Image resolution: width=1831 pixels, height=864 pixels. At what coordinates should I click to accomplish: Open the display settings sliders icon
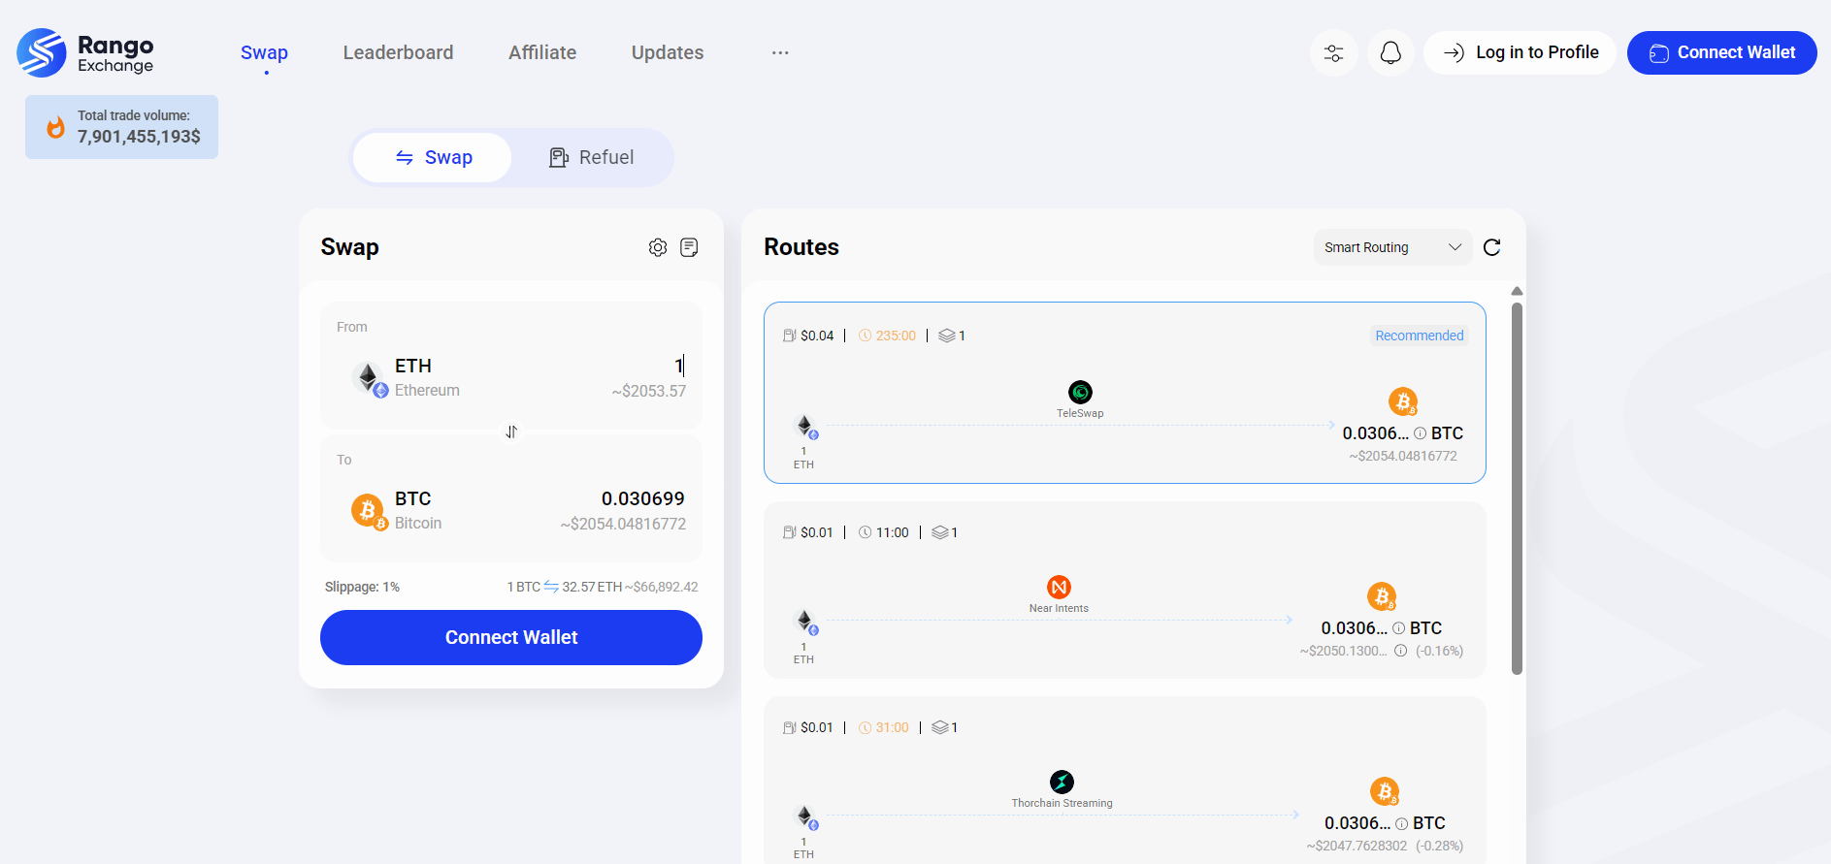(x=1334, y=52)
